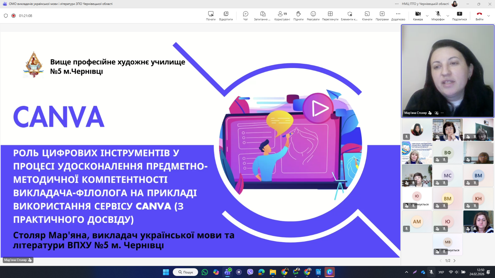The image size is (495, 278).
Task: Expand microphone options dropdown arrow
Action: [x=448, y=16]
